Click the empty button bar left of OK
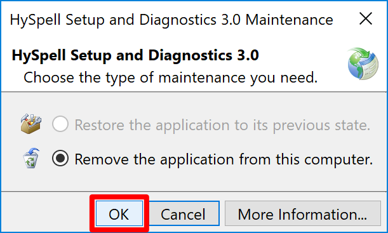 click(46, 213)
